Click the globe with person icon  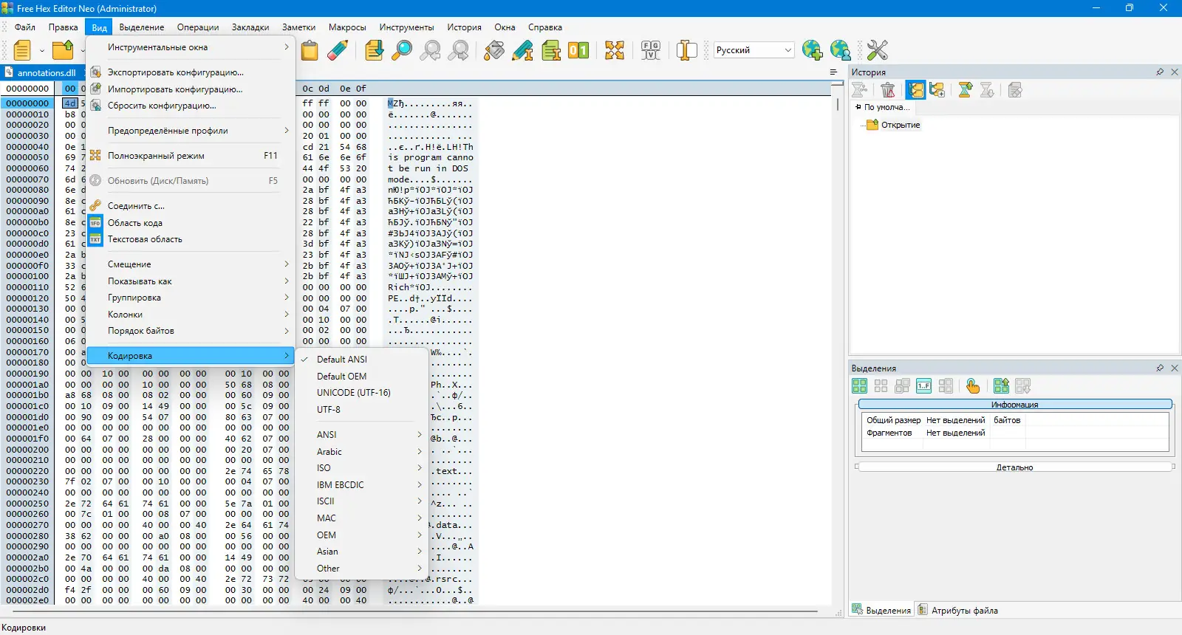[x=841, y=50]
